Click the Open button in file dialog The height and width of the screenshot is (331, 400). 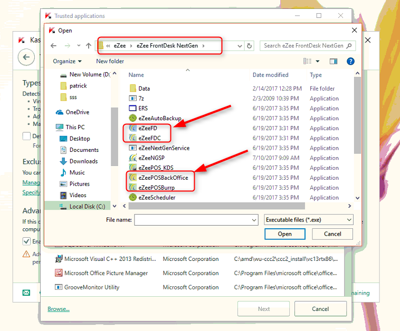[x=284, y=234]
